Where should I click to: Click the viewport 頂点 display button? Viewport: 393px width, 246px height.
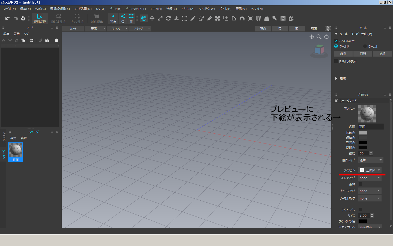(263, 28)
